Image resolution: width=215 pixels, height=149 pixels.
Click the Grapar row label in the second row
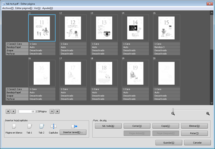pos(17,96)
